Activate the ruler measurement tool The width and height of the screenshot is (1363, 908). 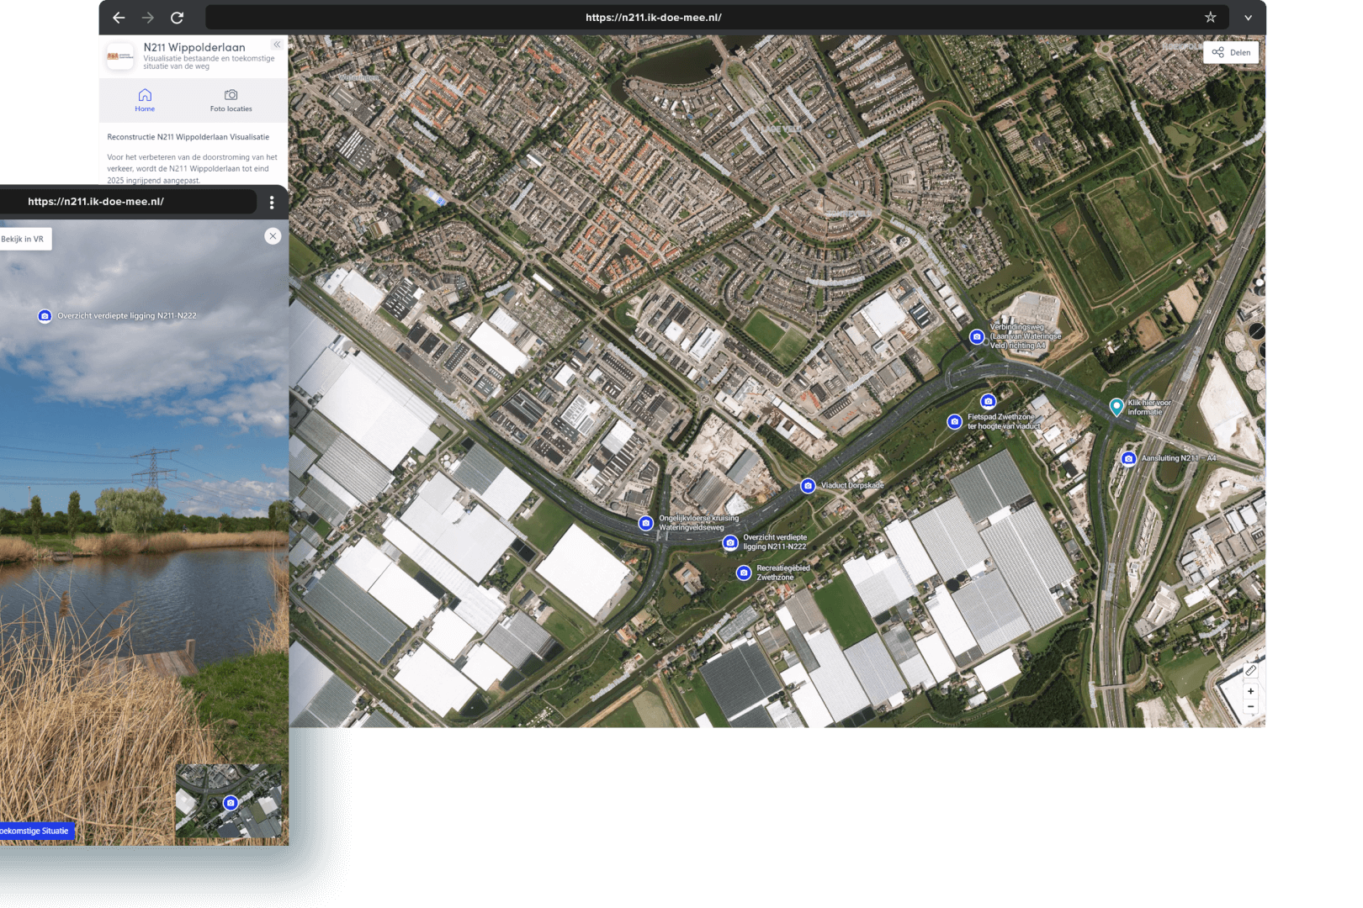[x=1251, y=671]
